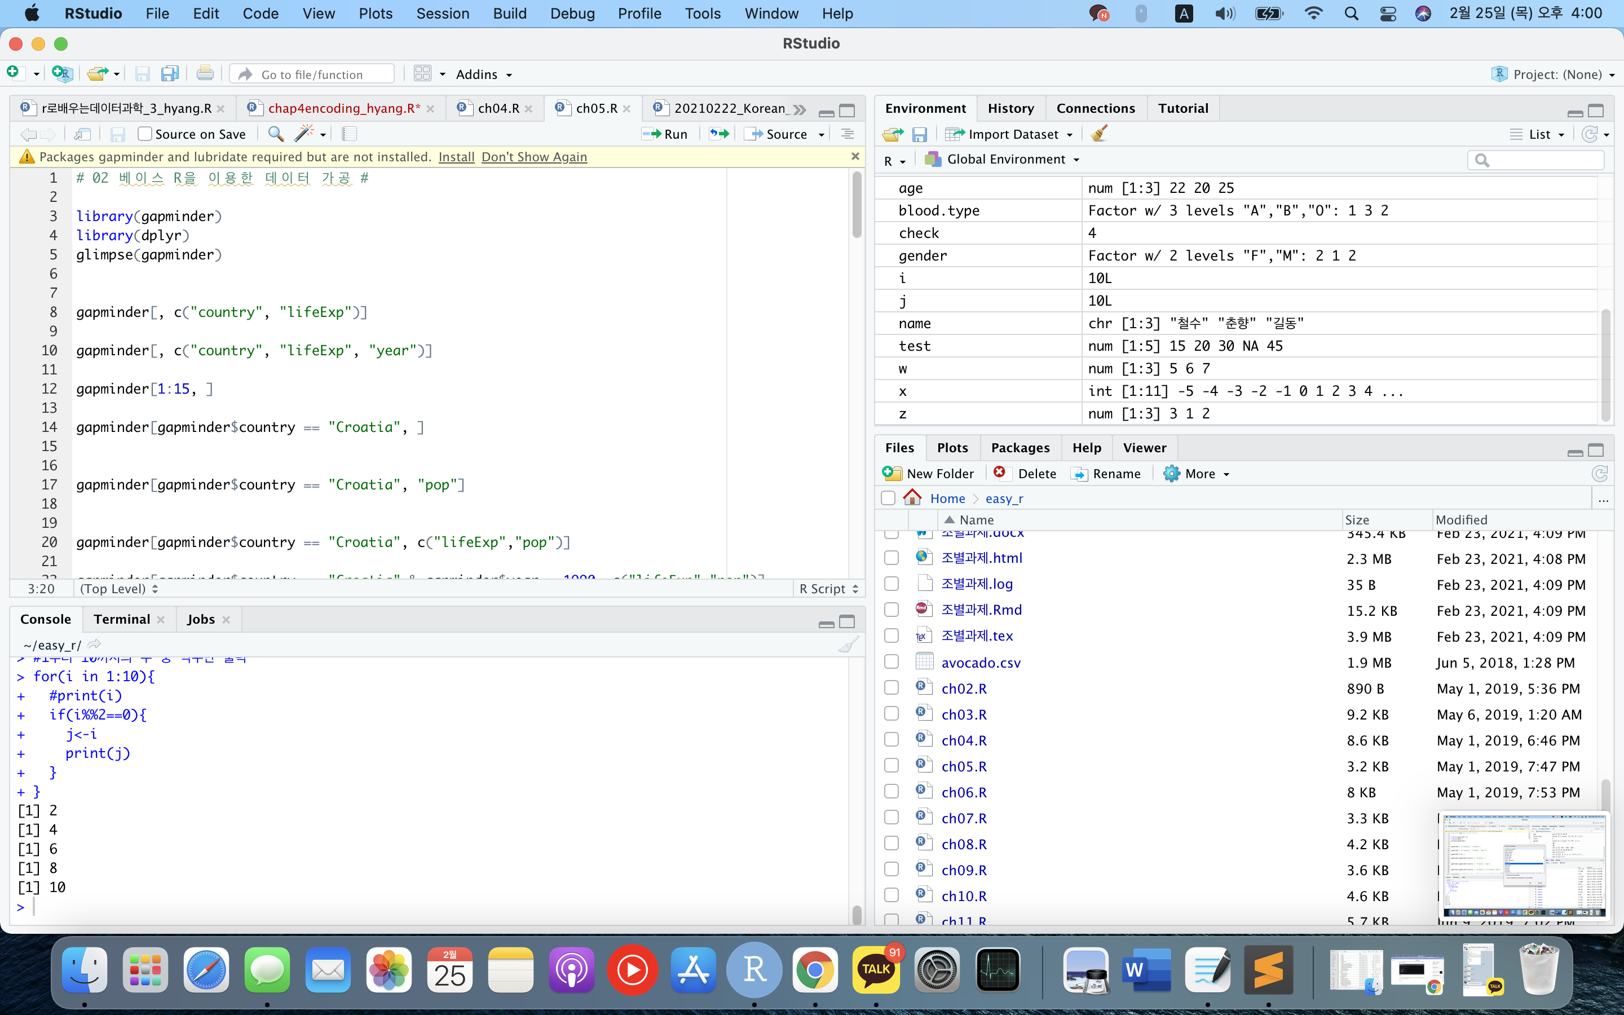1624x1015 pixels.
Task: Click the Go to file/function field
Action: point(312,74)
